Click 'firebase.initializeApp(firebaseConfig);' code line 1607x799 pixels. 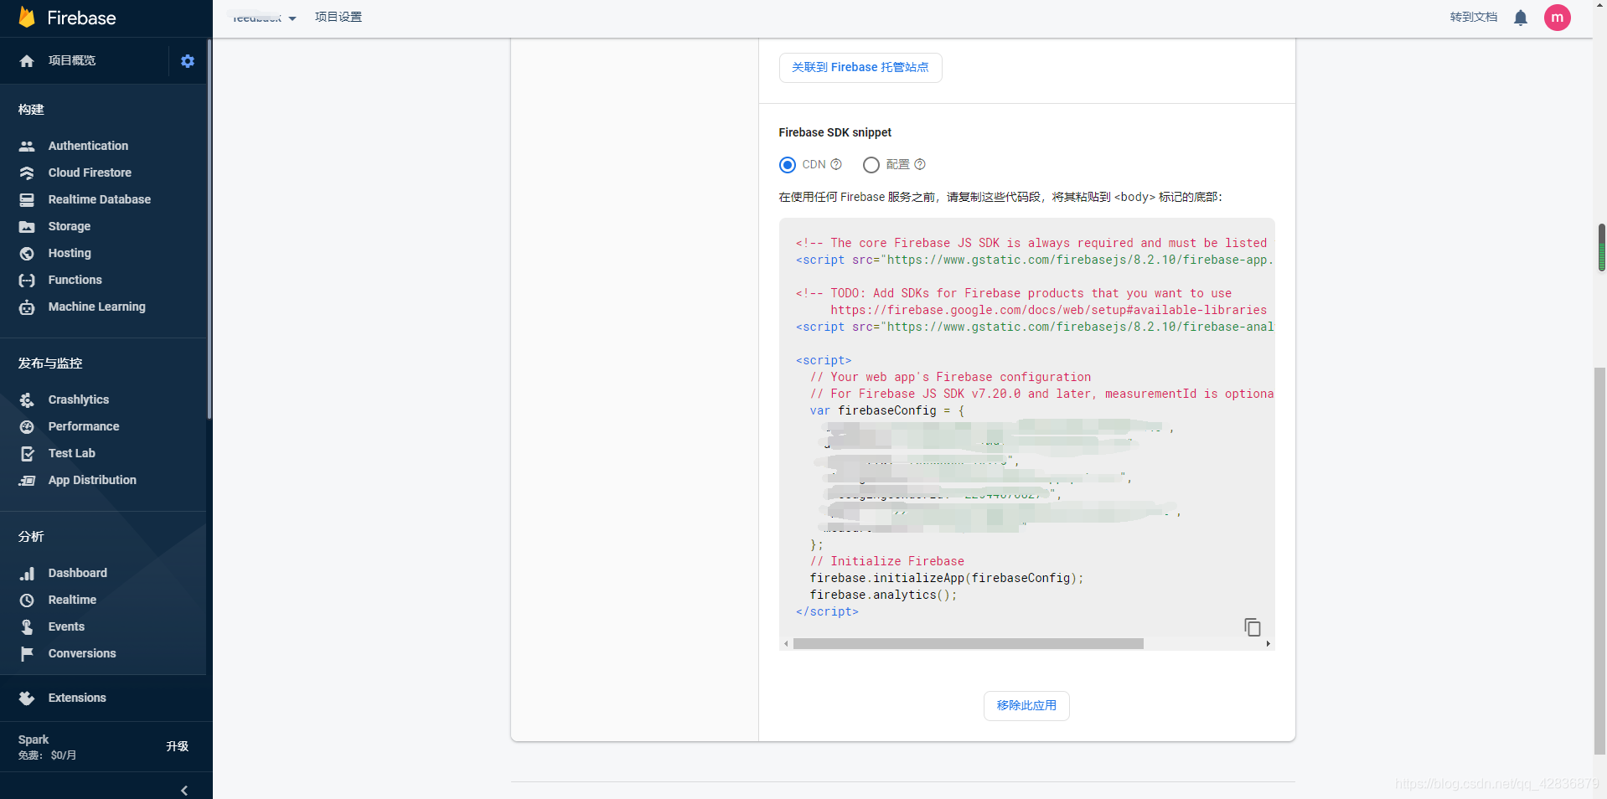[x=947, y=578]
